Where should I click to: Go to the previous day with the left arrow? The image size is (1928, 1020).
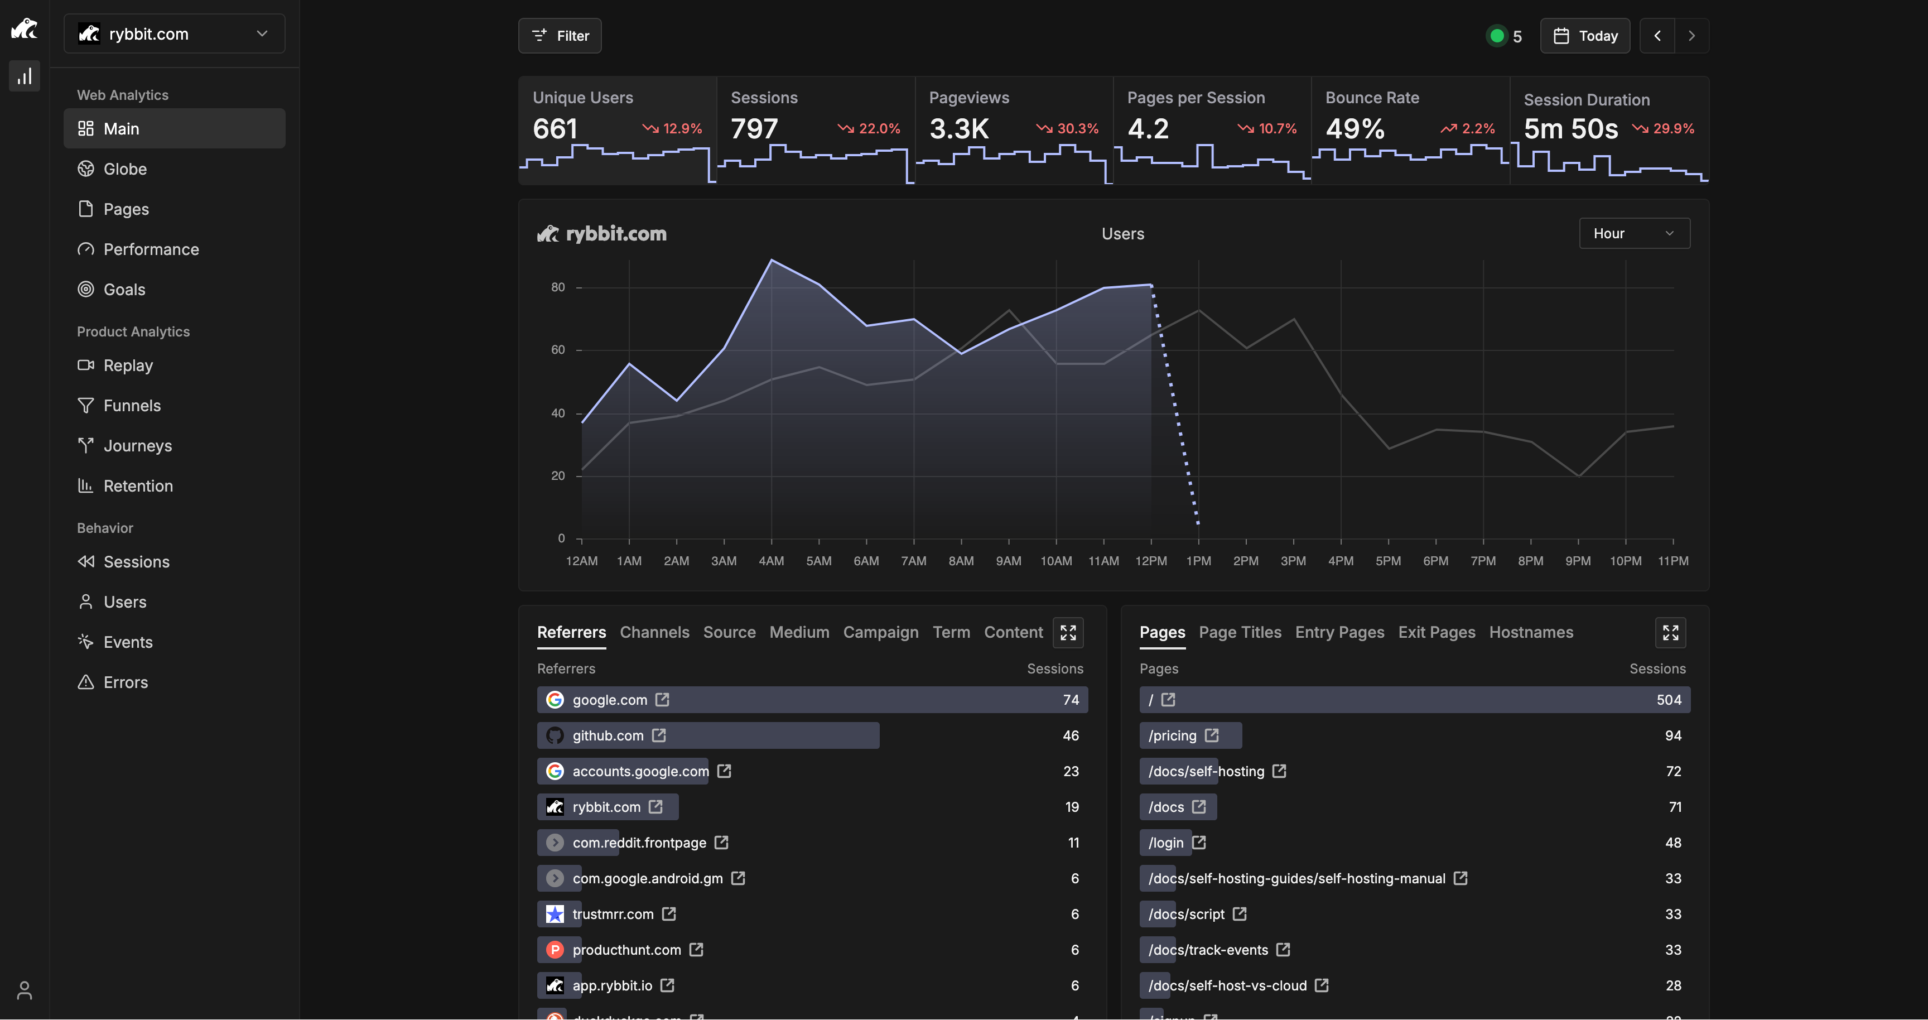point(1657,36)
